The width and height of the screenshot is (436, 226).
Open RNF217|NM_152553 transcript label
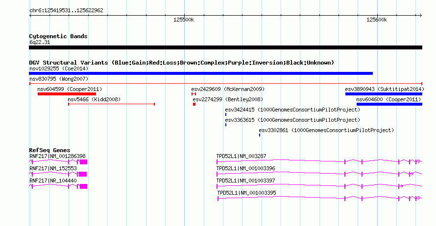pyautogui.click(x=53, y=169)
